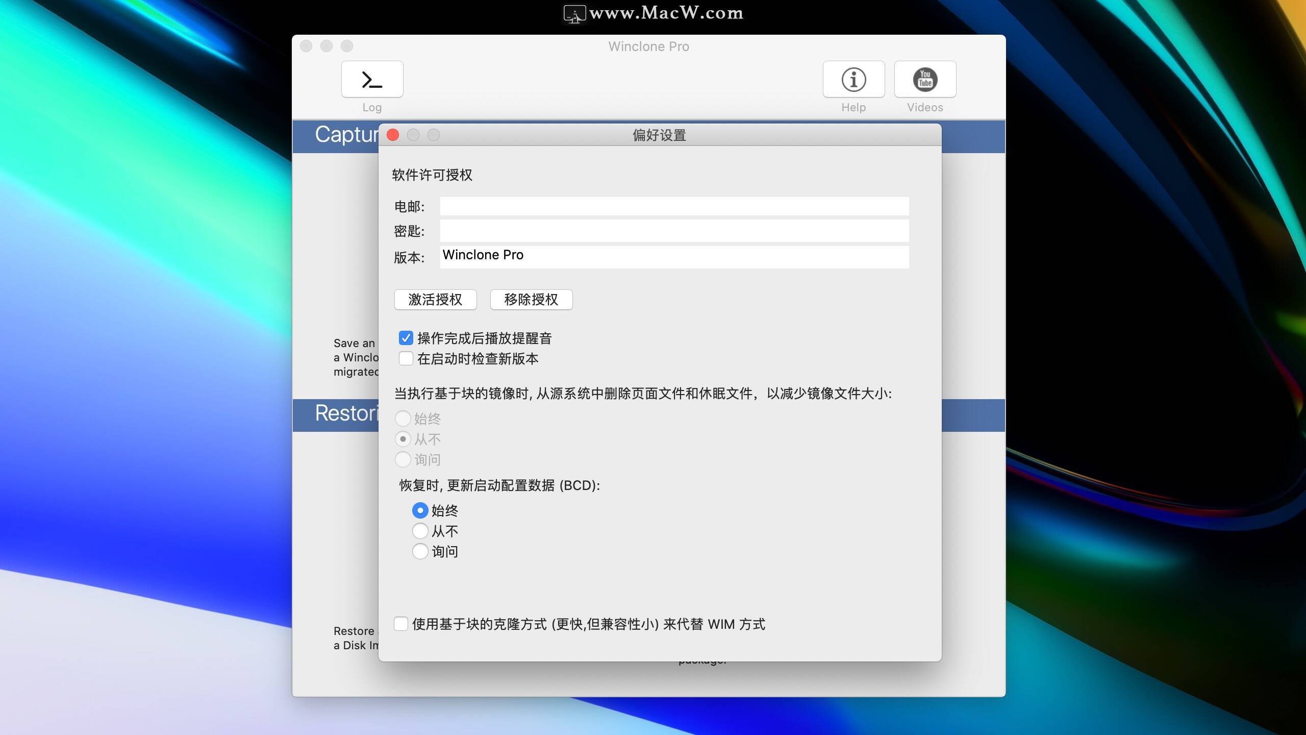Image resolution: width=1306 pixels, height=735 pixels.
Task: Click the 密匙 license key field
Action: (674, 231)
